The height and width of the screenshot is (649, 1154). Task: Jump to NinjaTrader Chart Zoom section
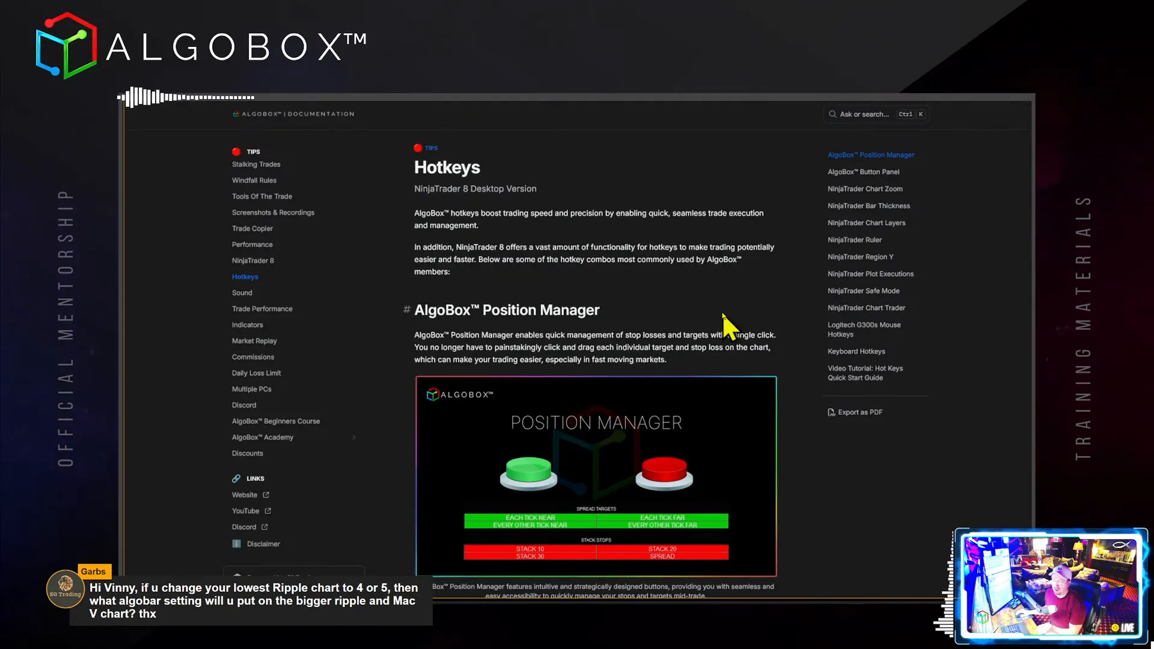865,189
